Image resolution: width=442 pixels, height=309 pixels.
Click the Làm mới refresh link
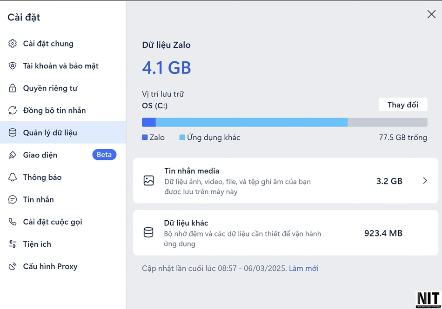tap(304, 269)
